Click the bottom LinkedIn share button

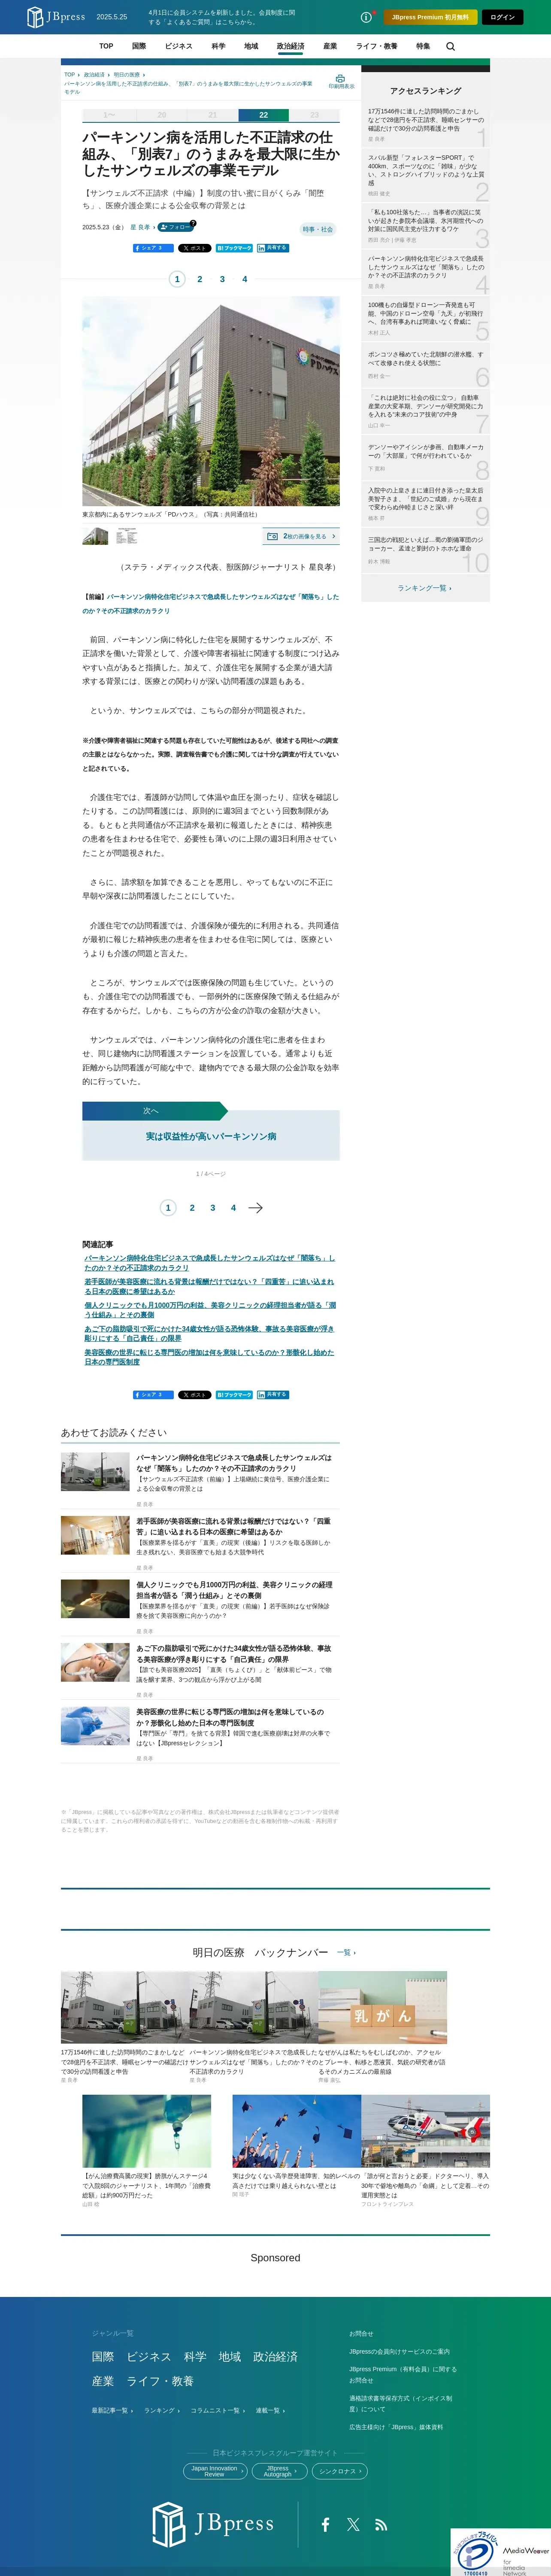(x=273, y=1394)
